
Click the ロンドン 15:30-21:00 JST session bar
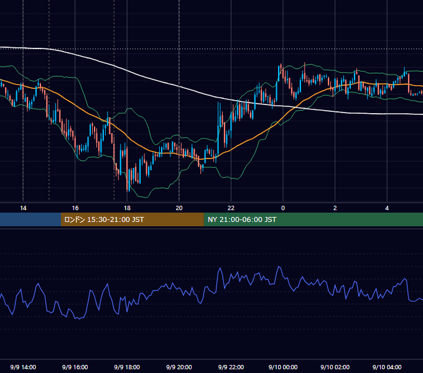tap(132, 219)
